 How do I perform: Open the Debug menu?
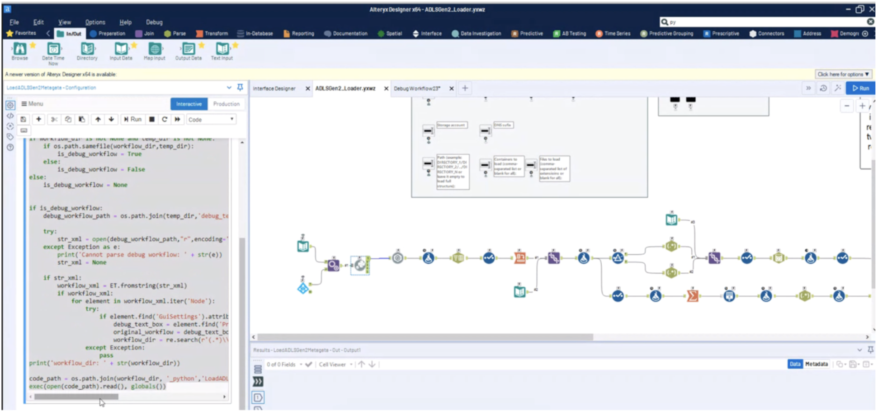(x=154, y=22)
